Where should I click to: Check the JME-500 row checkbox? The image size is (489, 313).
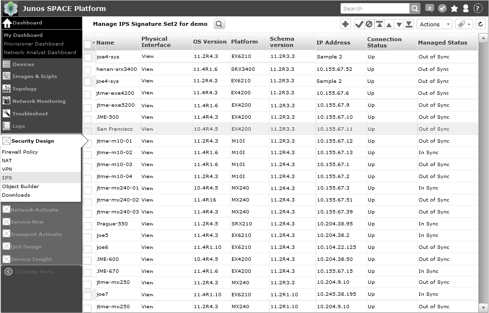point(88,119)
